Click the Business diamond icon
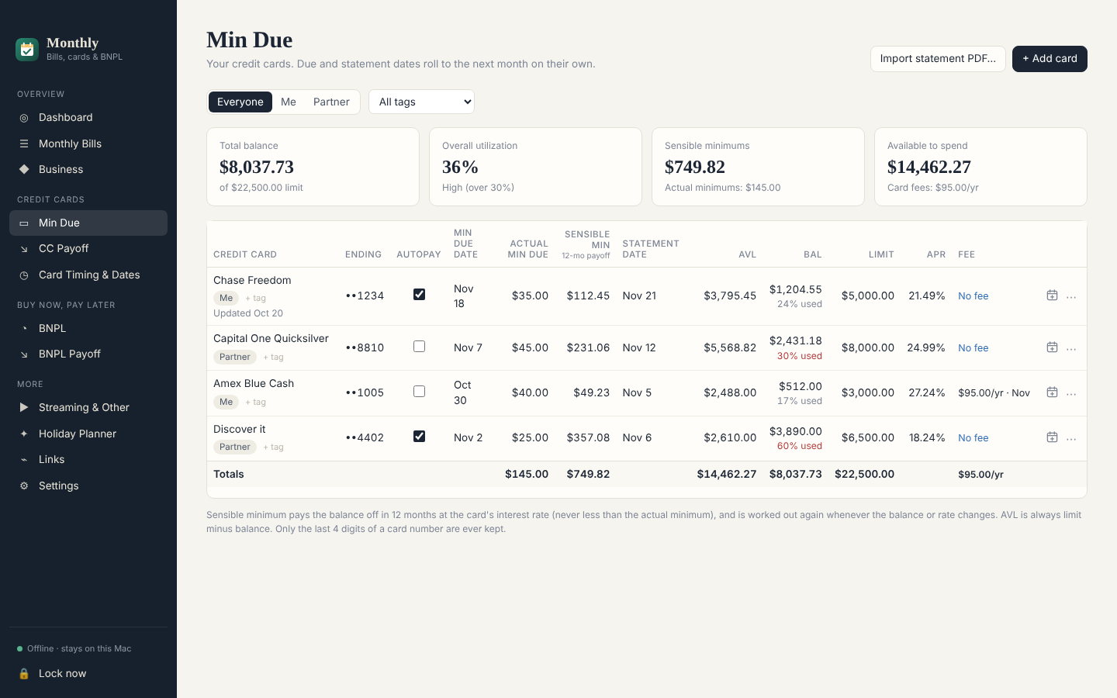The width and height of the screenshot is (1117, 698). coord(24,169)
